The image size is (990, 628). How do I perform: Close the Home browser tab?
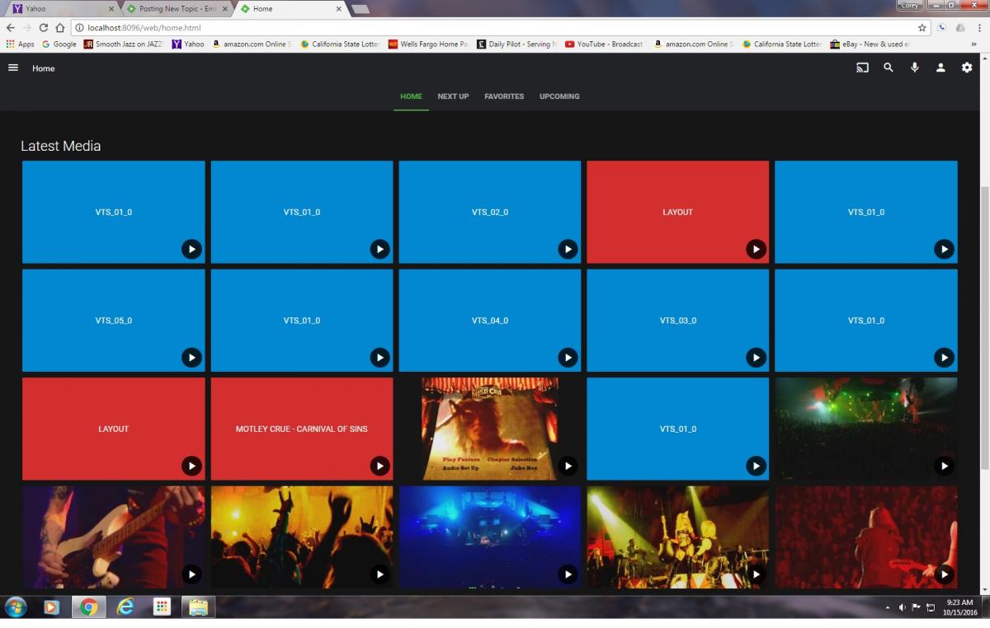(x=338, y=9)
